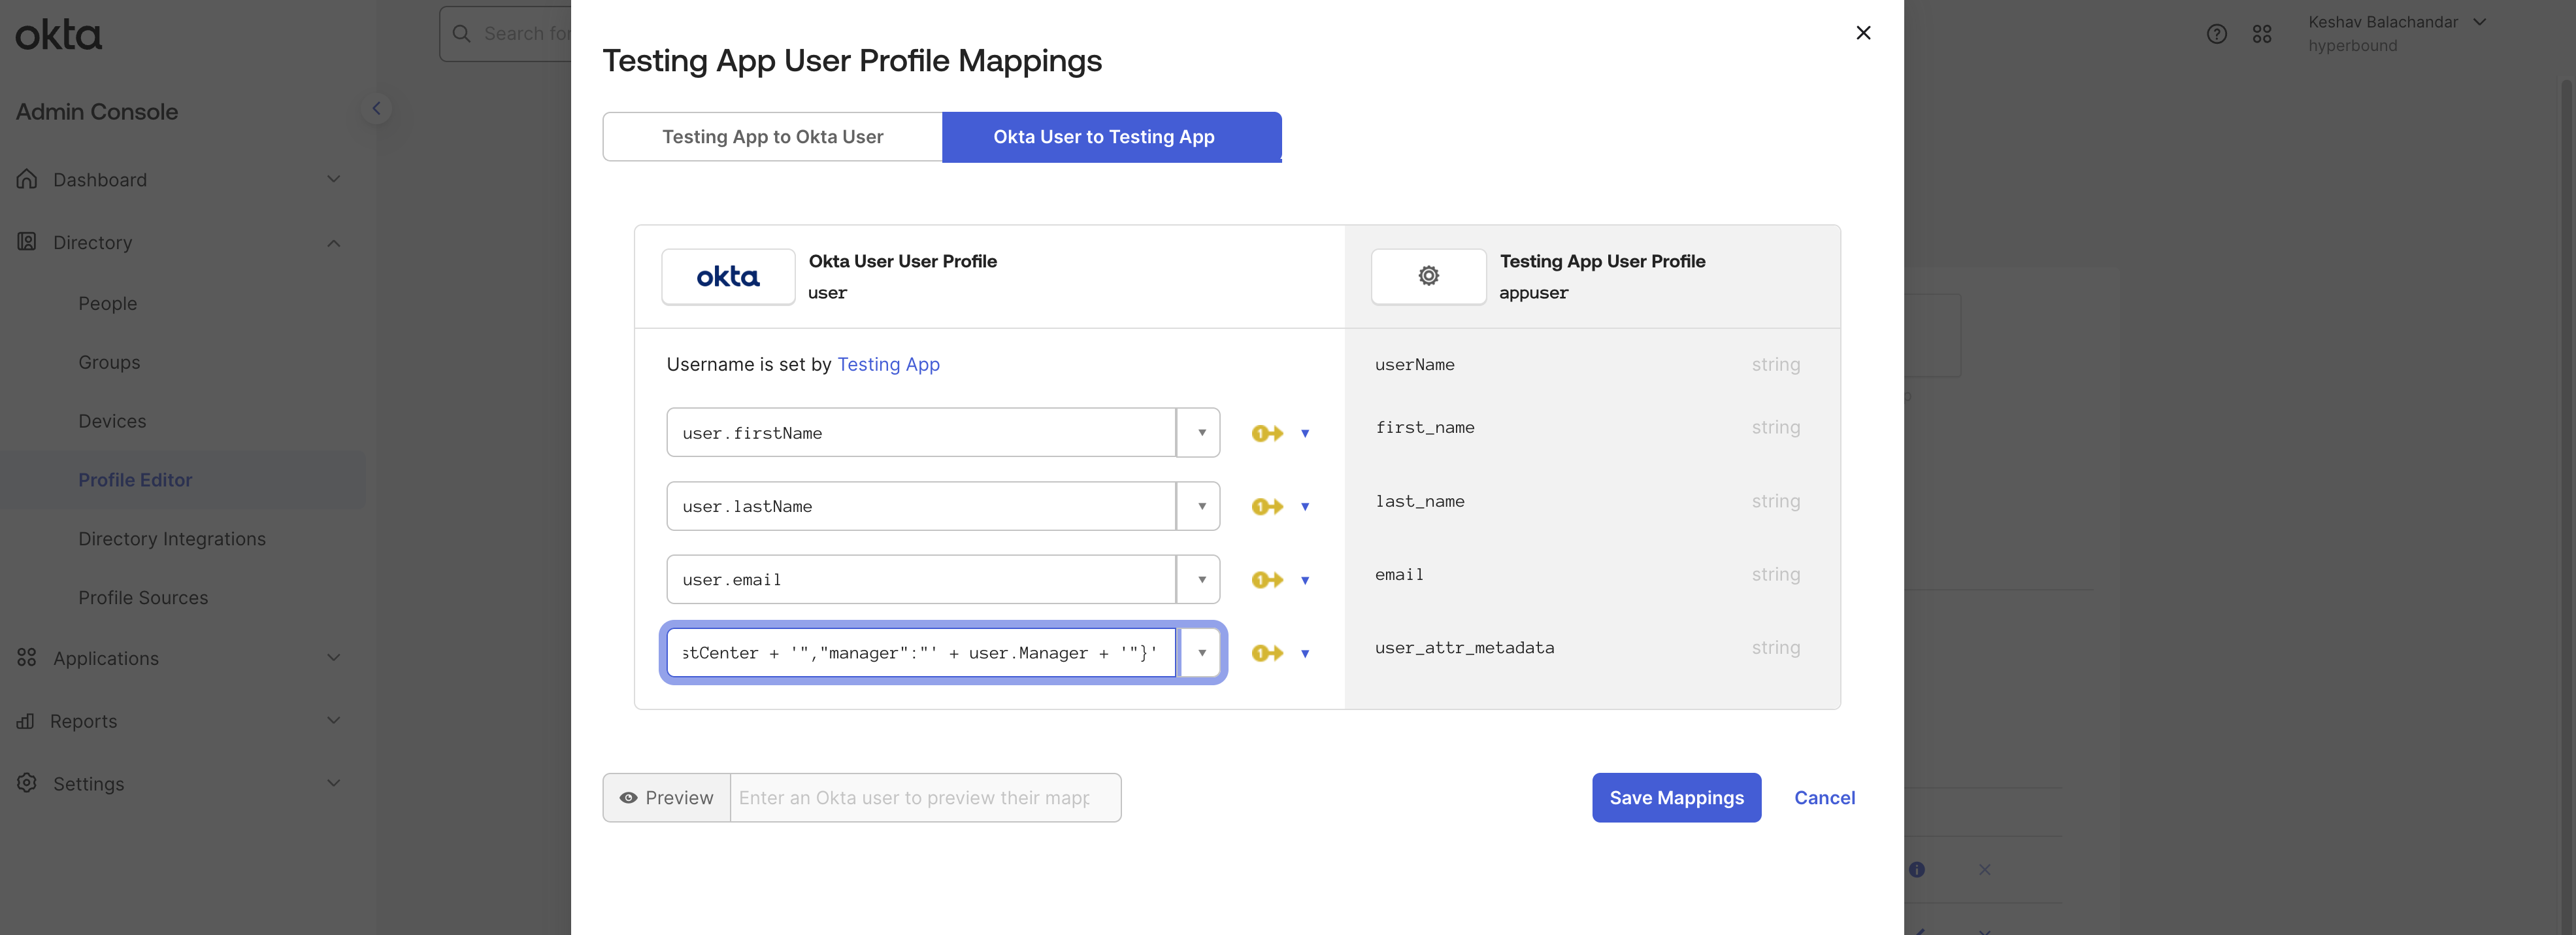
Task: Switch to Testing App to Okta User tab
Action: pyautogui.click(x=772, y=137)
